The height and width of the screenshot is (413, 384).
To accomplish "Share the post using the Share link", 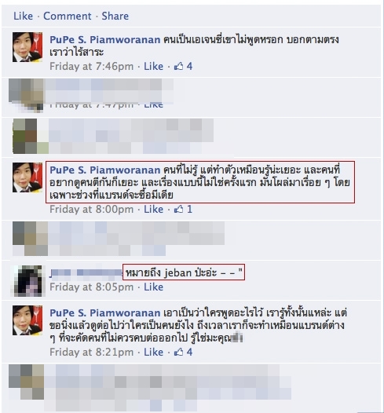I will point(115,16).
